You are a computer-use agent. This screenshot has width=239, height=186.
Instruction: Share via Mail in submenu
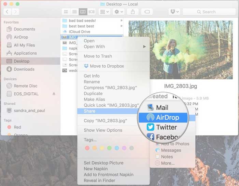click(x=158, y=108)
